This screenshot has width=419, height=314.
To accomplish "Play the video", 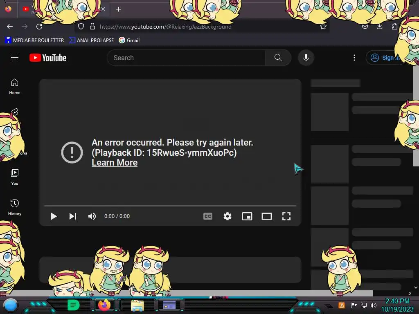I will tap(54, 216).
